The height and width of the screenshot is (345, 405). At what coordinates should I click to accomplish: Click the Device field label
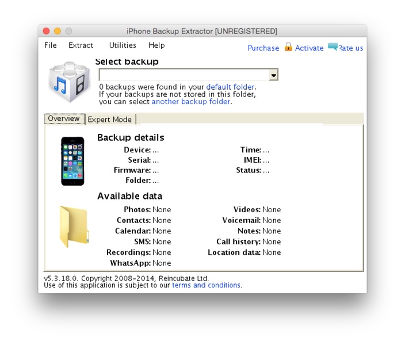(x=137, y=149)
